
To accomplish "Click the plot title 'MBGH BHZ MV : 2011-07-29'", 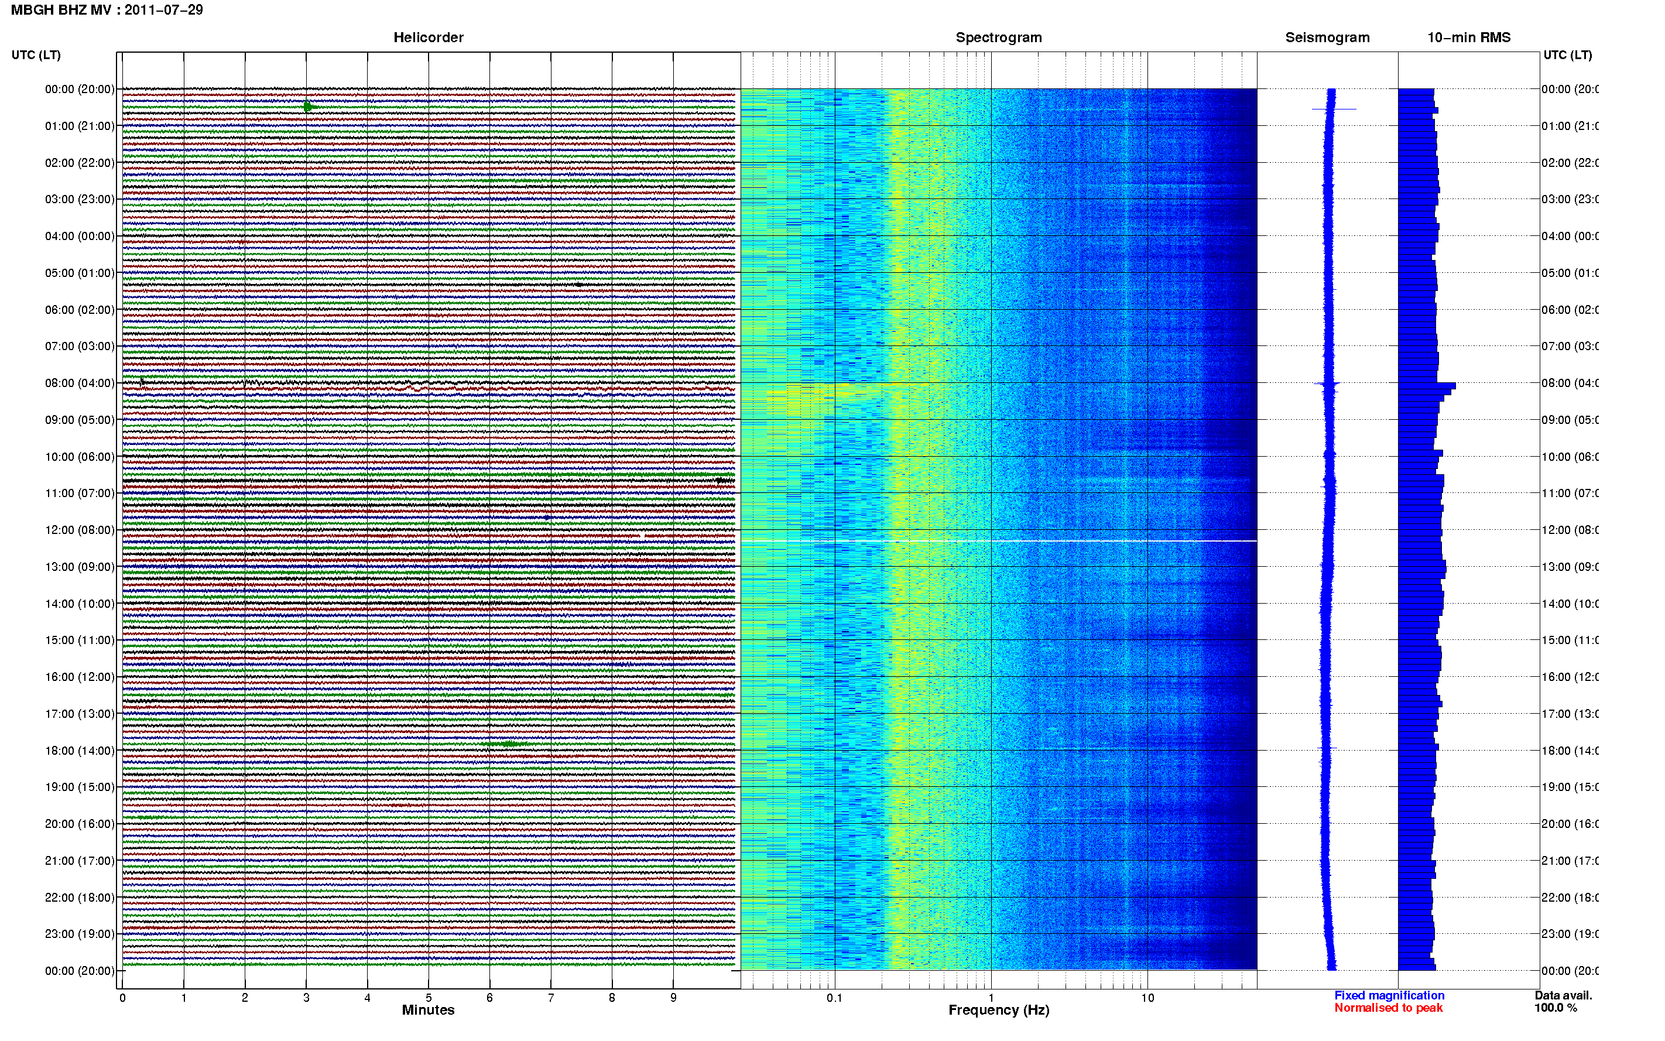I will (x=107, y=9).
